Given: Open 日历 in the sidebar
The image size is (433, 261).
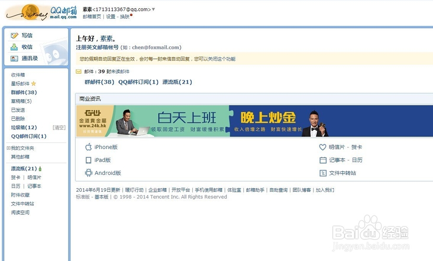Looking at the screenshot, I should point(16,186).
